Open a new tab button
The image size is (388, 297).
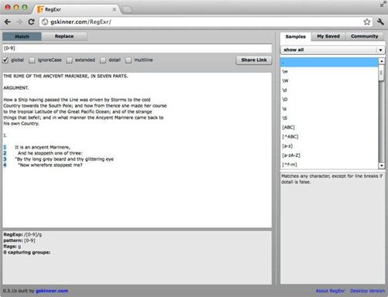[126, 10]
